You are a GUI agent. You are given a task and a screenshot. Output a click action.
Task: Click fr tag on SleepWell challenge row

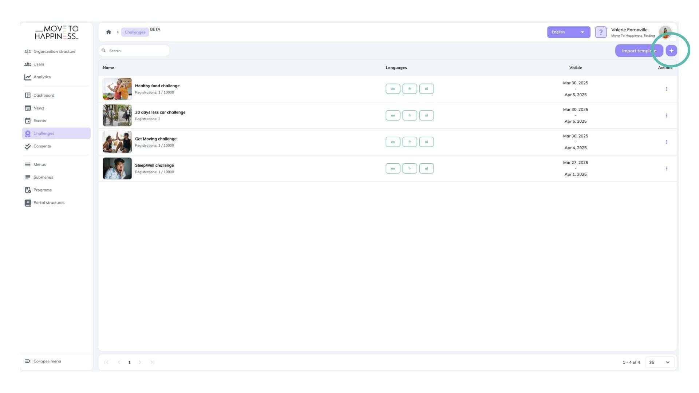(410, 168)
